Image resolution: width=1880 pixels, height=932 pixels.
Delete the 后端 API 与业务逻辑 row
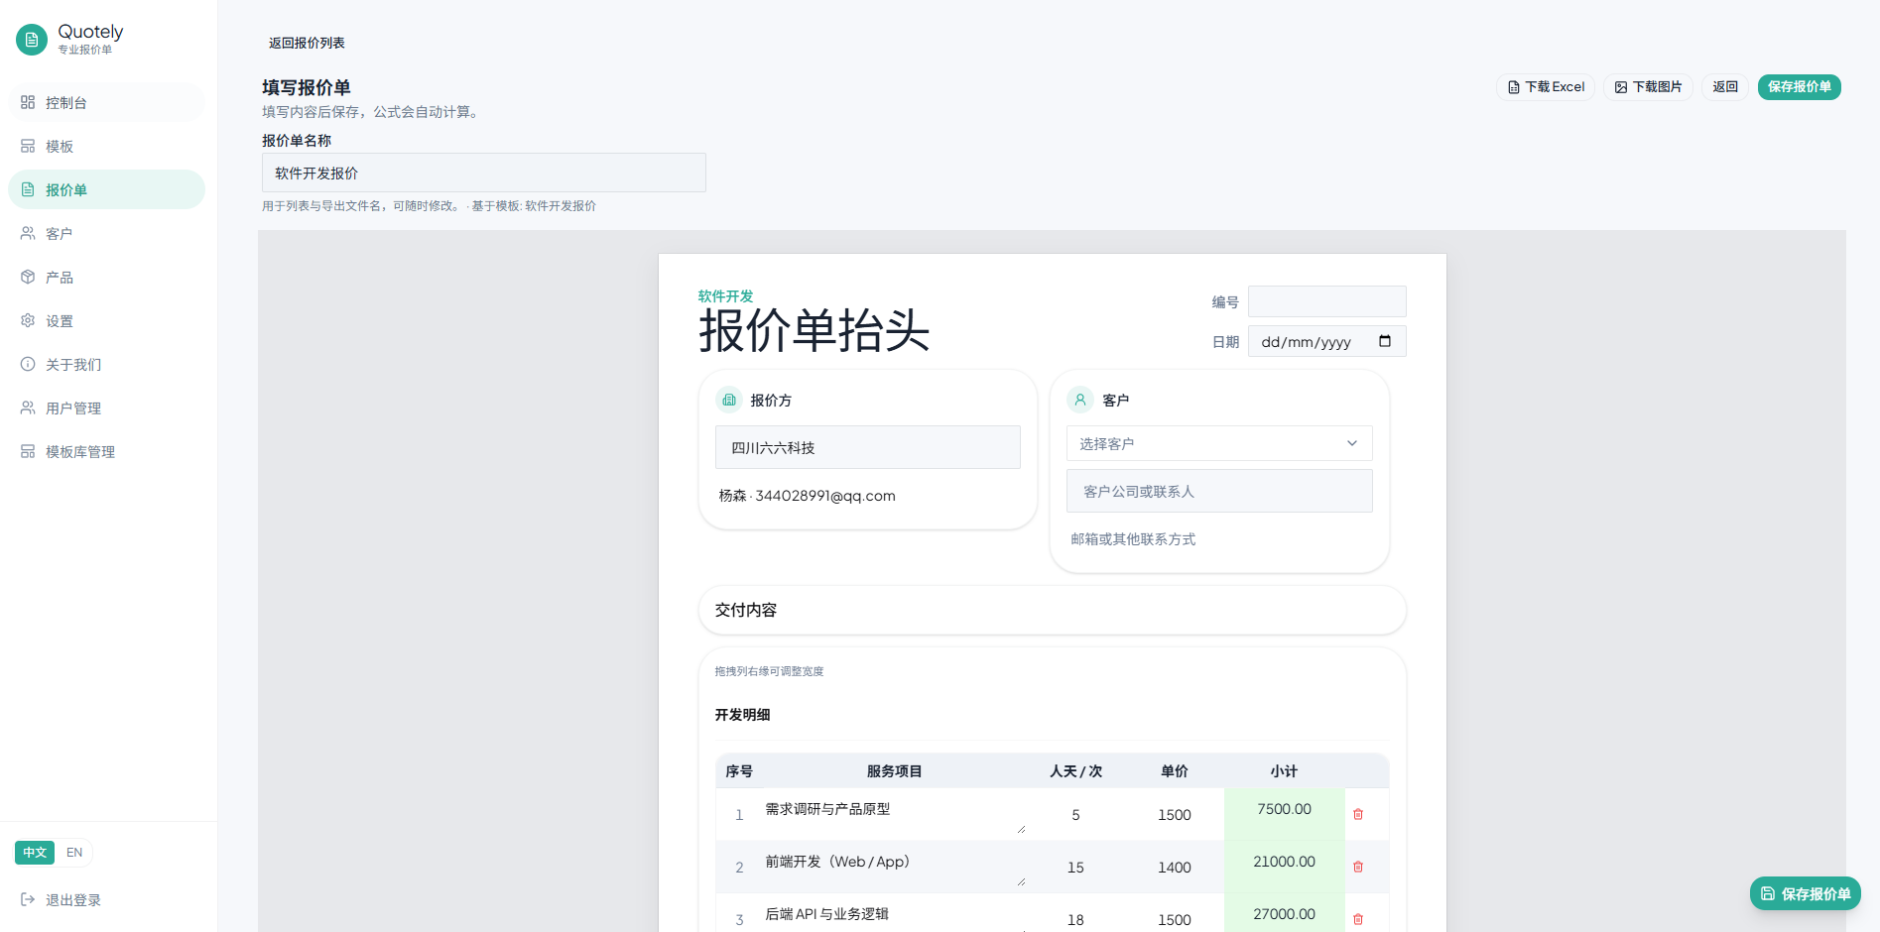(1358, 919)
